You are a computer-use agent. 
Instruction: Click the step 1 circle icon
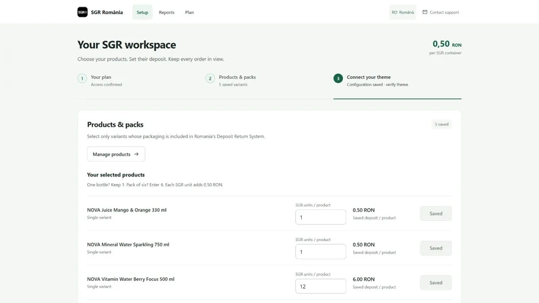pos(82,78)
